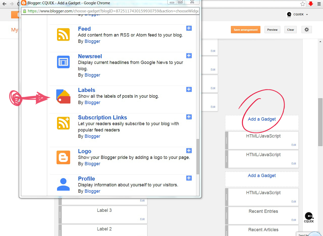Click the drag handle of the Recent Entries gadget
Screen dimensions: 323x236
[227, 216]
